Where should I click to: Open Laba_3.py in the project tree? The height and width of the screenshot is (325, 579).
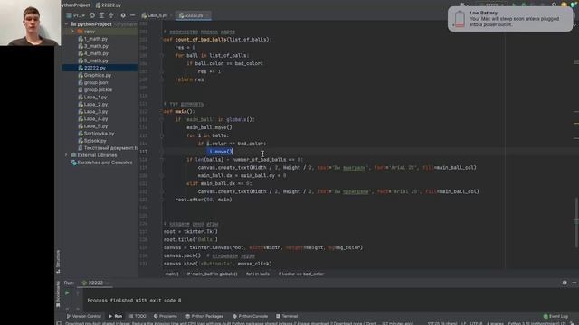[92, 111]
